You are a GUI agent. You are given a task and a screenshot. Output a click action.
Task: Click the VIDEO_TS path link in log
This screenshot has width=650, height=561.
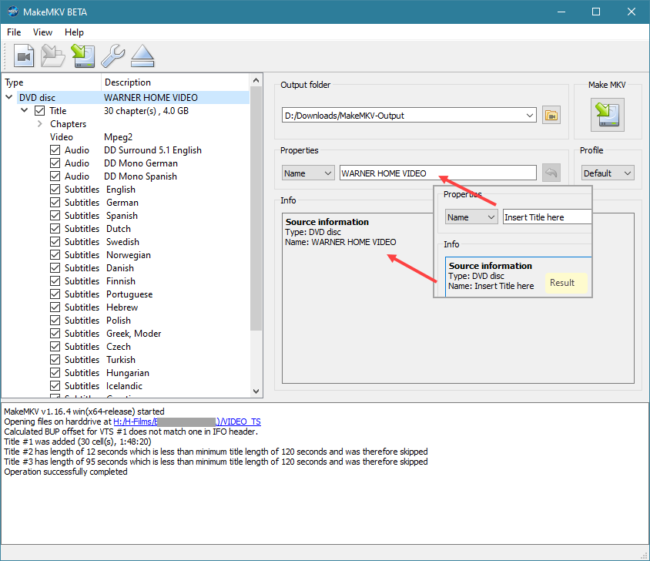tap(241, 422)
